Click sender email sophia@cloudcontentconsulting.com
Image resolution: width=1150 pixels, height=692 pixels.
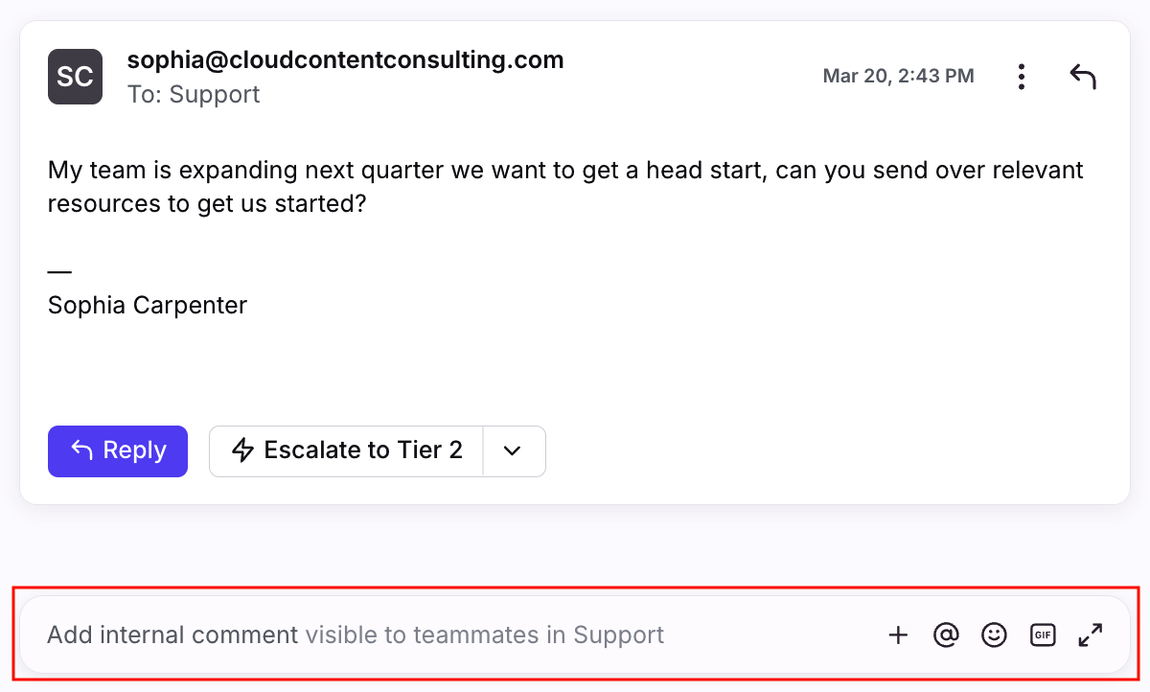coord(345,60)
